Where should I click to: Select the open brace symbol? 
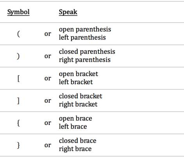18,123
